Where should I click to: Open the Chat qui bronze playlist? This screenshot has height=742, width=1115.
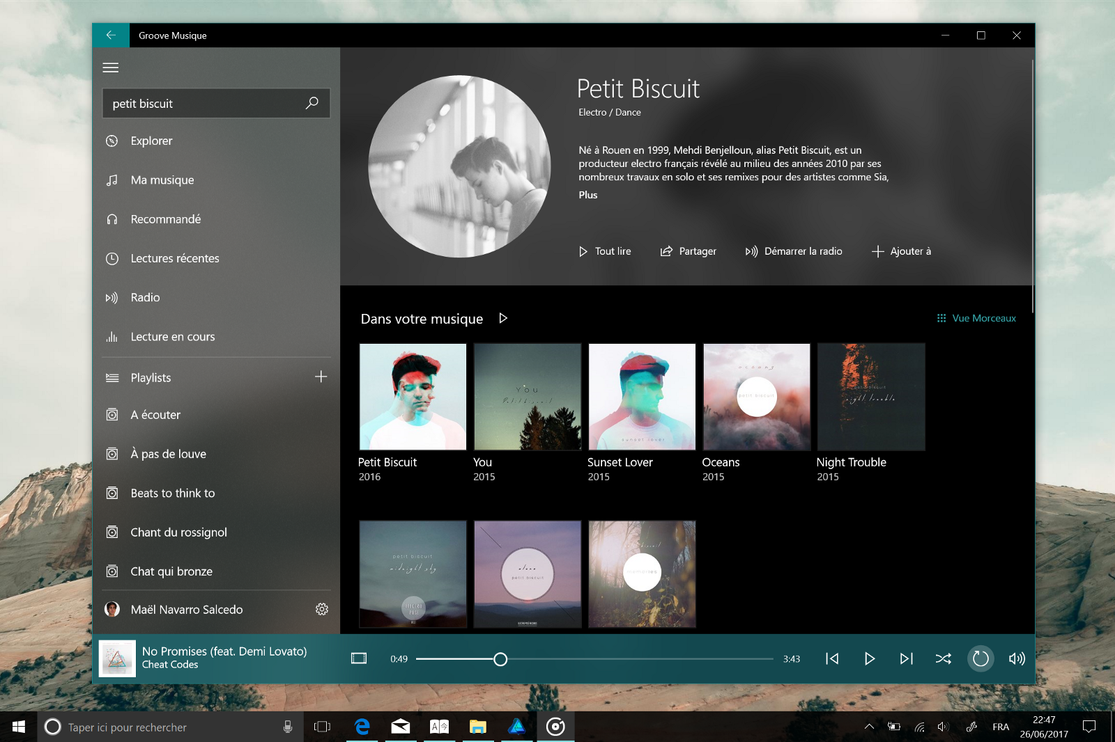(216, 571)
